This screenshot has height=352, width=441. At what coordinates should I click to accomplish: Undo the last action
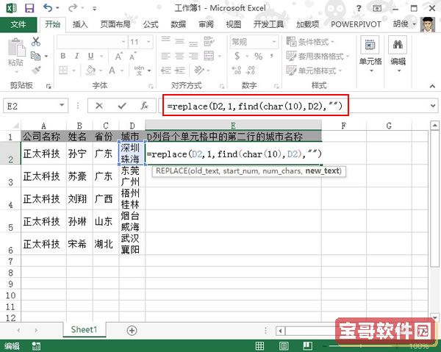pos(48,8)
